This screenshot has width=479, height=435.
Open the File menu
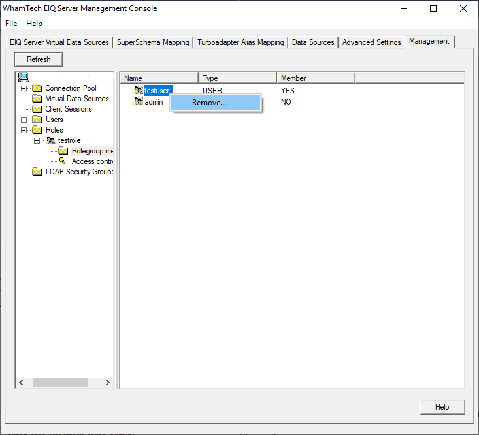(x=11, y=24)
